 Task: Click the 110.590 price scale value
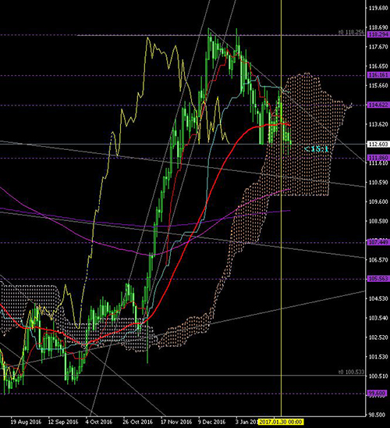coord(378,182)
